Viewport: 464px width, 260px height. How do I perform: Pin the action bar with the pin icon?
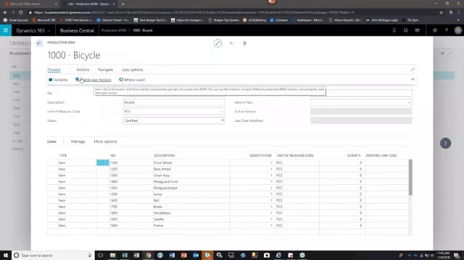[x=413, y=79]
